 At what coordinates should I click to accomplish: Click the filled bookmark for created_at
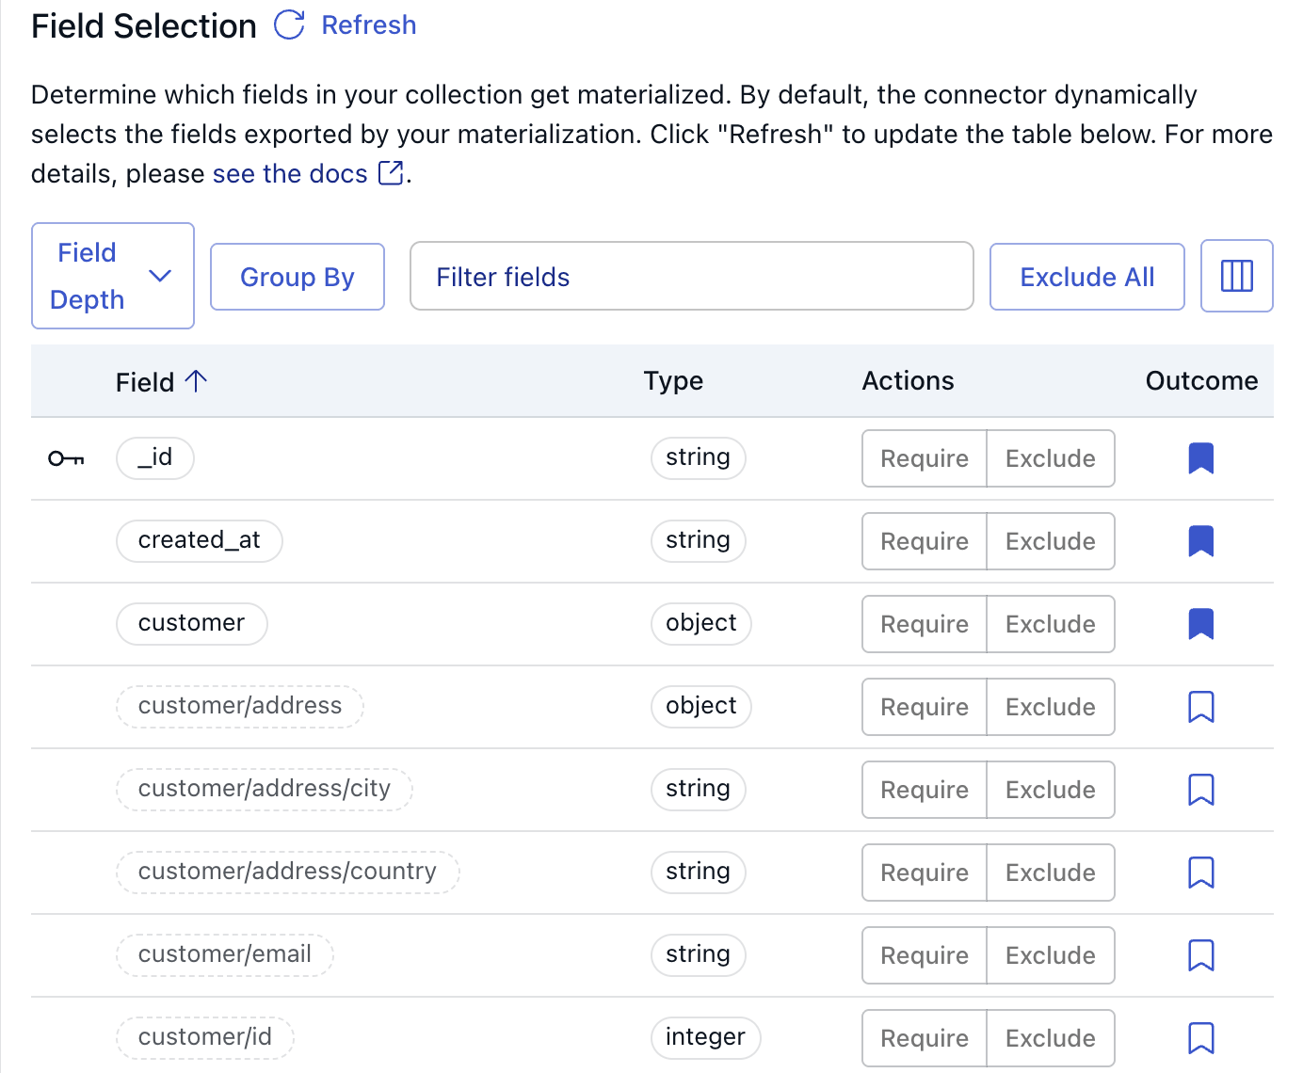1201,541
